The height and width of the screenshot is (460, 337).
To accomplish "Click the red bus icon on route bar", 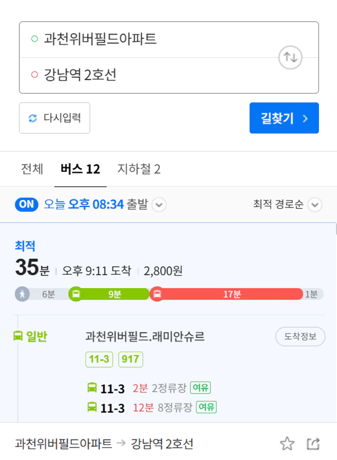I will click(x=157, y=294).
